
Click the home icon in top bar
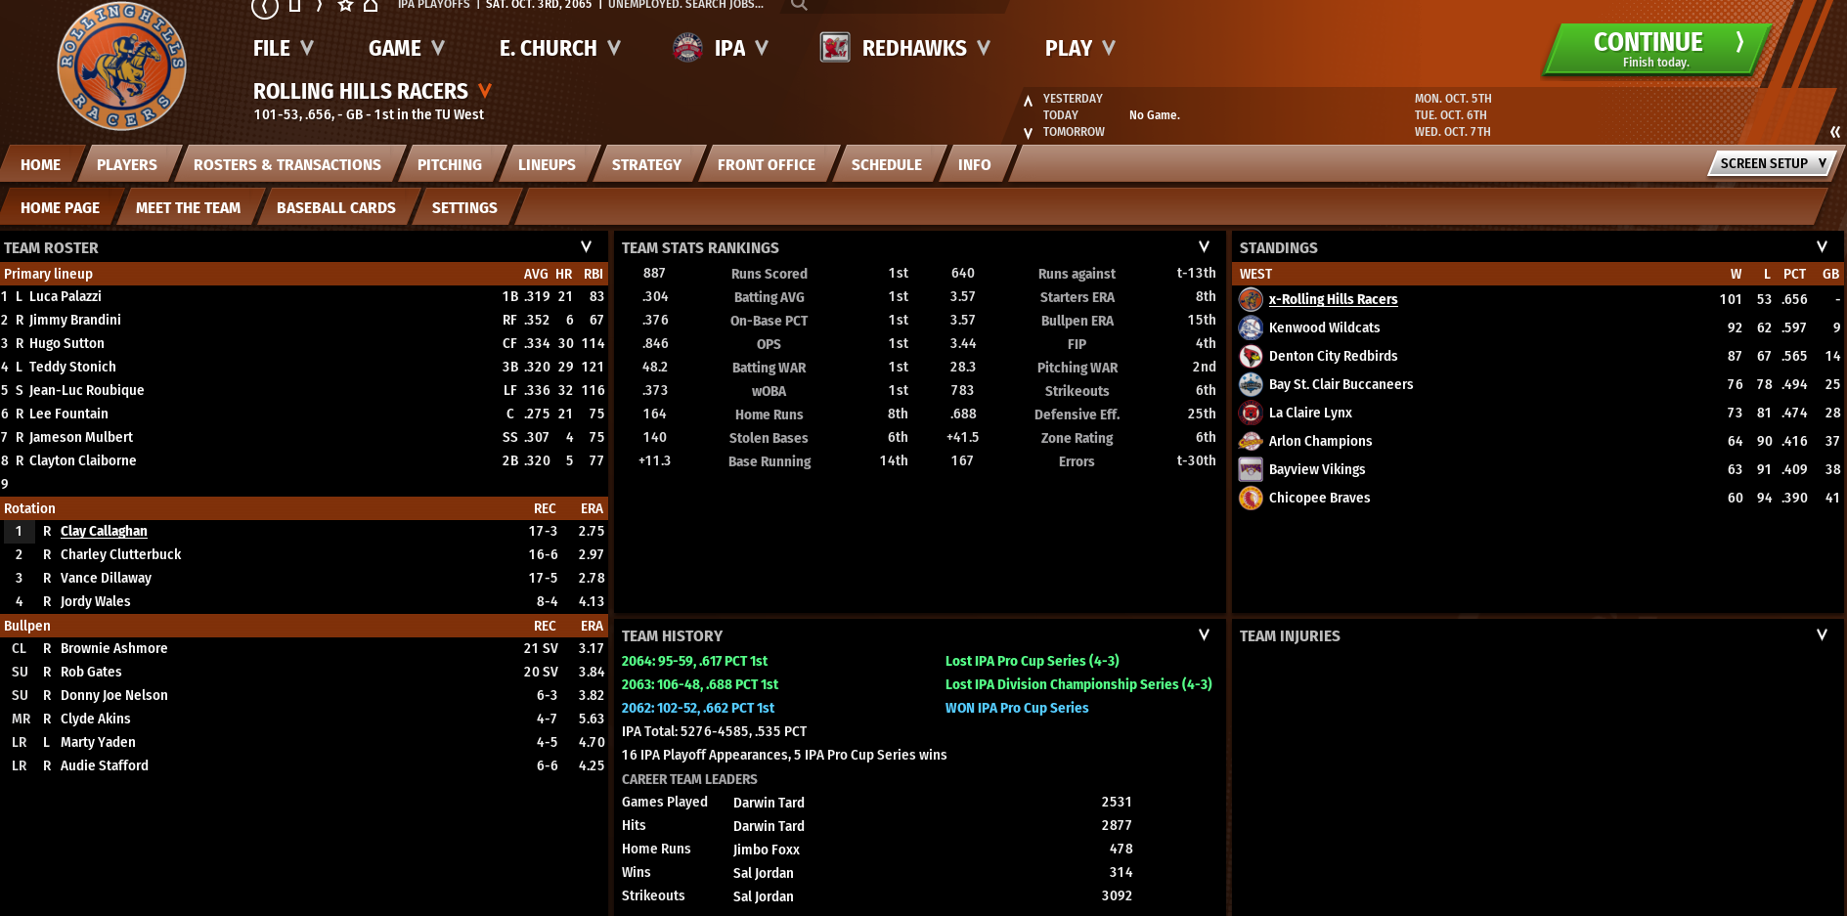coord(371,6)
